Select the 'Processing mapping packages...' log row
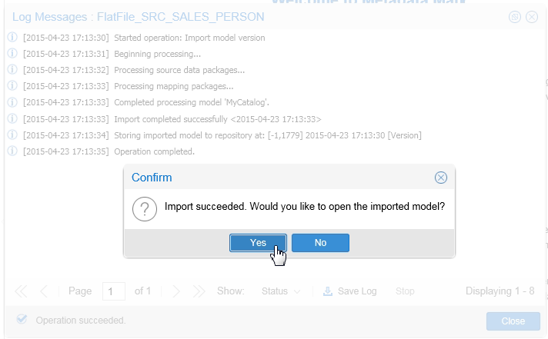The image size is (548, 339). tap(173, 87)
